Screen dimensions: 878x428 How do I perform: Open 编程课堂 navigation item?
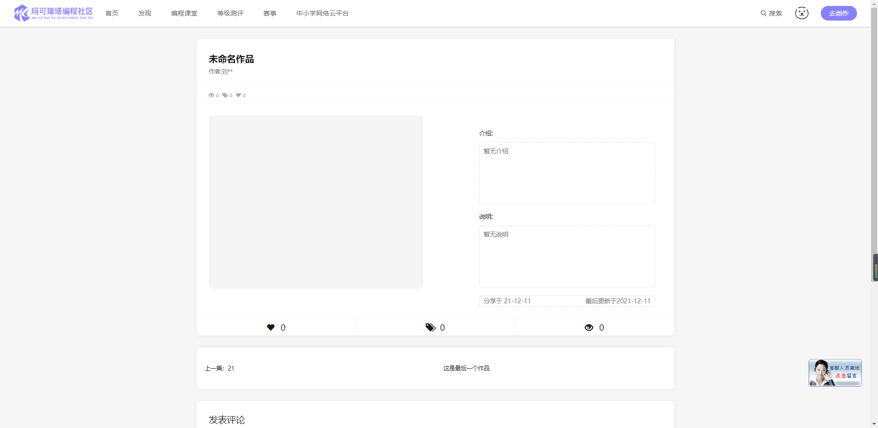pos(184,13)
